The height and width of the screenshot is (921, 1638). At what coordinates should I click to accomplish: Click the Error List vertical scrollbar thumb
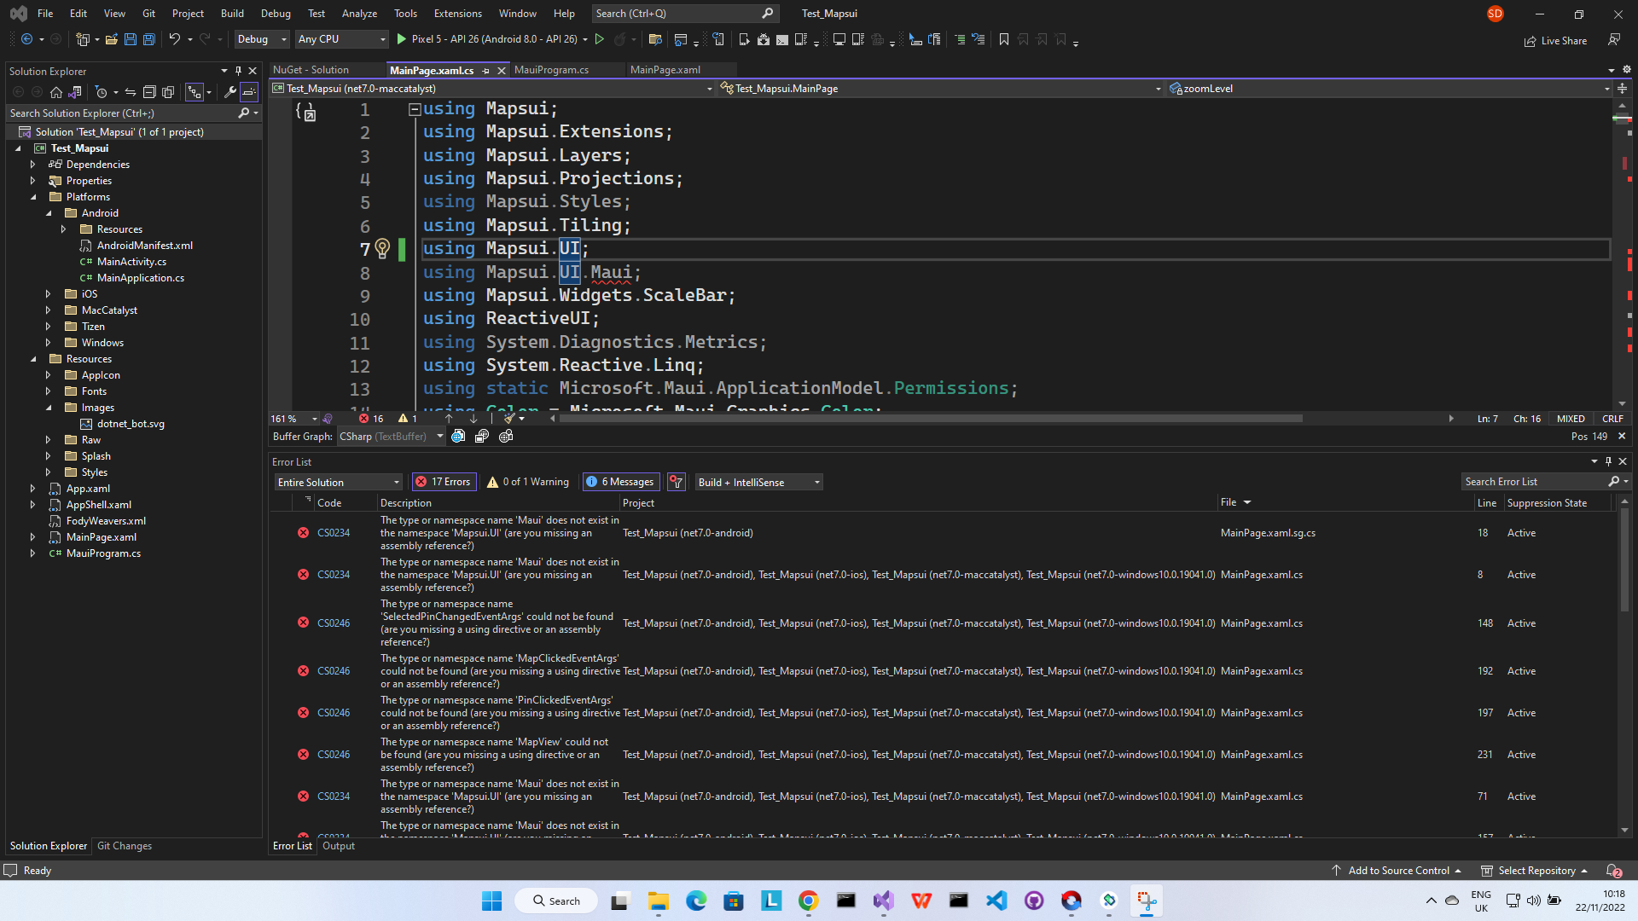(x=1624, y=559)
